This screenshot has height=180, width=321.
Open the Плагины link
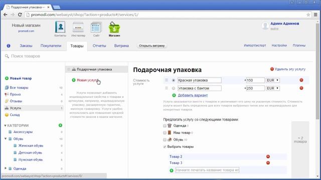tap(299, 45)
